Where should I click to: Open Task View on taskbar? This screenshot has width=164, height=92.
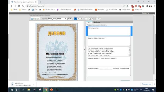click(x=23, y=90)
